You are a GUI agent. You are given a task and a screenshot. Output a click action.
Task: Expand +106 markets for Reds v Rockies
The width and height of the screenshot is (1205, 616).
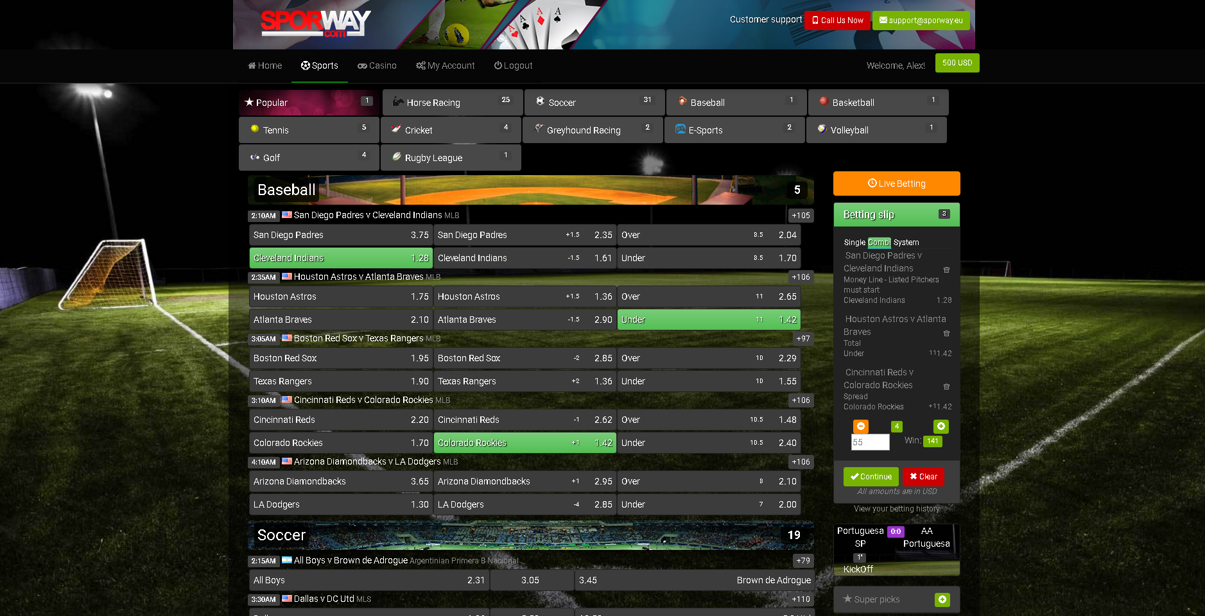coord(801,400)
